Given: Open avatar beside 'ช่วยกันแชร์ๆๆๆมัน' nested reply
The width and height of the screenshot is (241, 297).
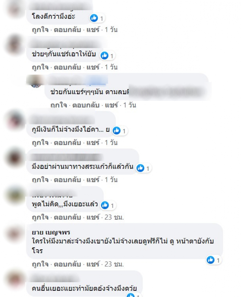Looking at the screenshot, I should click(36, 82).
